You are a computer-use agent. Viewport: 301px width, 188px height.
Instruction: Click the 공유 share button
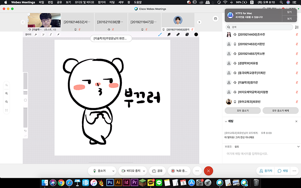pos(157,171)
